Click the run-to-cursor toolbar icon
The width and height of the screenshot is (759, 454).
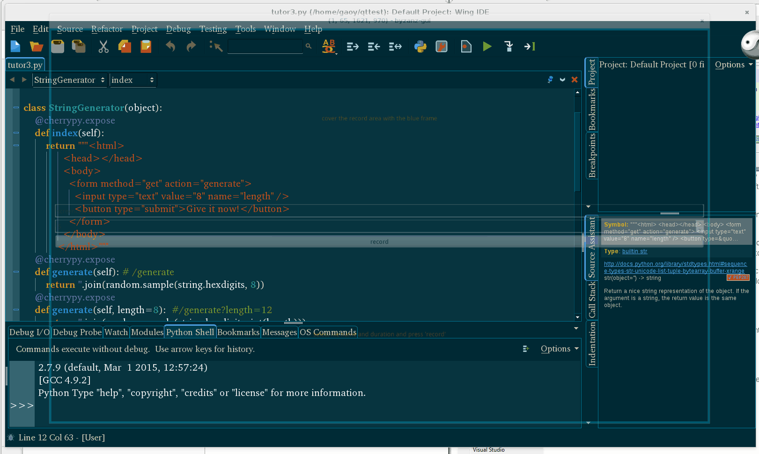[x=529, y=46]
